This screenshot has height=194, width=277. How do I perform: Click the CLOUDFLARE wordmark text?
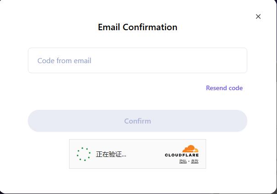click(182, 155)
